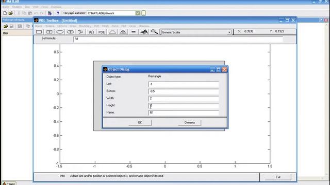Click the Height value field
This screenshot has width=330, height=185.
[x=184, y=105]
